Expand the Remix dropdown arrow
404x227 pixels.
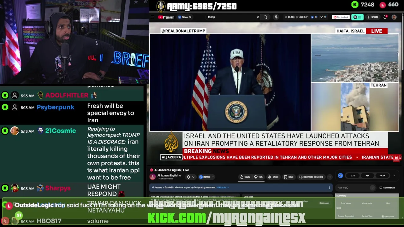click(213, 177)
